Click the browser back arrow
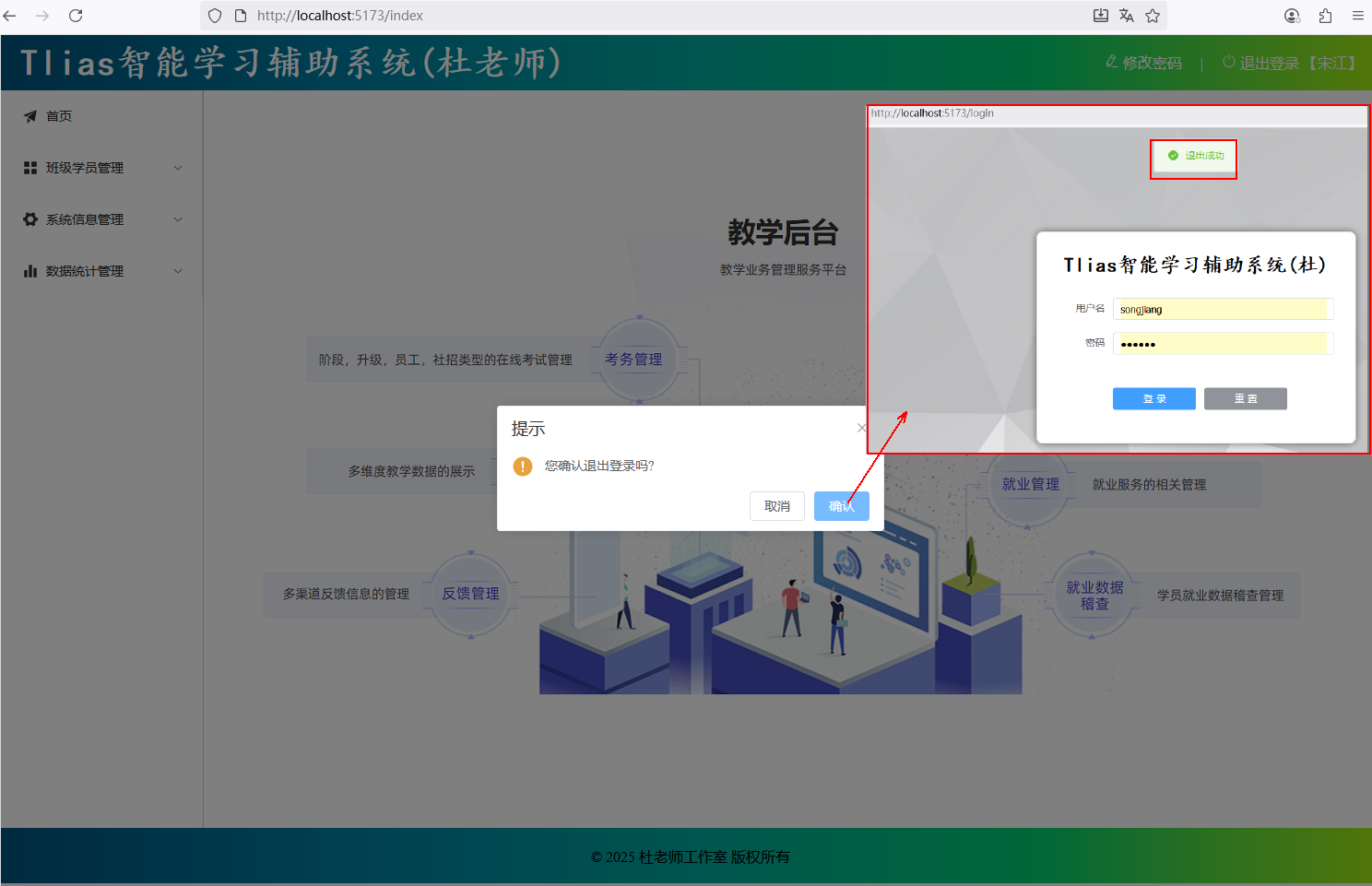The width and height of the screenshot is (1372, 886). [x=10, y=16]
